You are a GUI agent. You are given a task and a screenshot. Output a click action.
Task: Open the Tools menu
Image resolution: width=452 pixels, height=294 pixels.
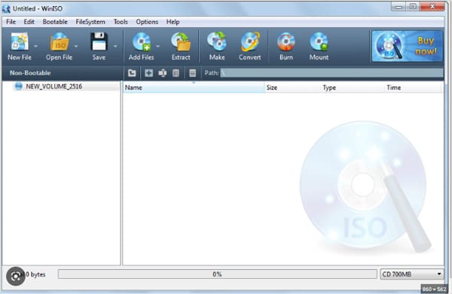pos(121,22)
